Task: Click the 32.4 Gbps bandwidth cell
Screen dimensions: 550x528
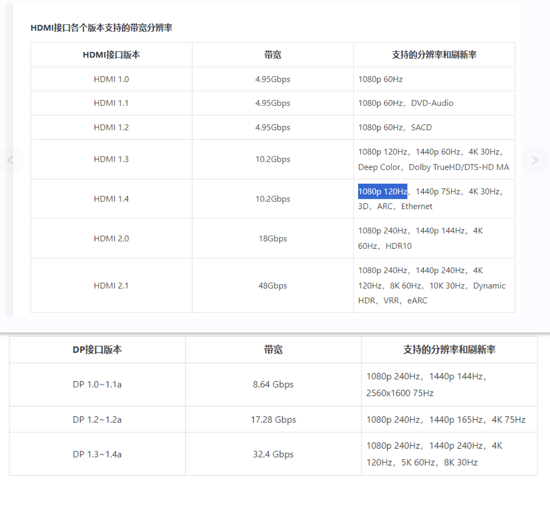Action: (x=273, y=454)
